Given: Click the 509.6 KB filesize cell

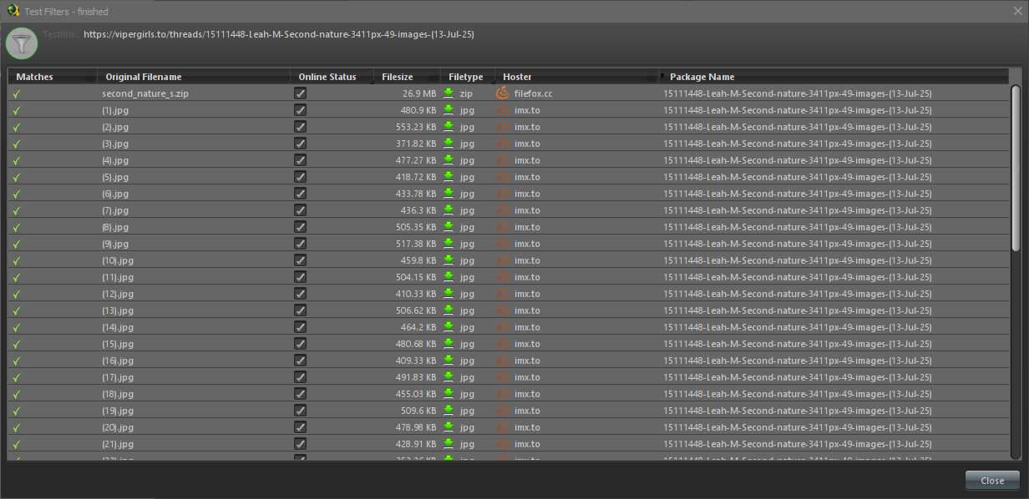Looking at the screenshot, I should [418, 411].
